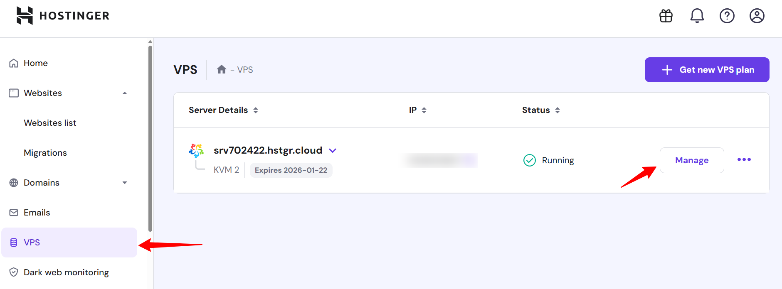782x289 pixels.
Task: Open the help question mark icon
Action: coord(727,16)
